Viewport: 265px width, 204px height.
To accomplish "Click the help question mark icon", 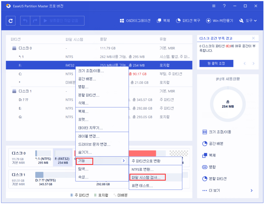I will [224, 6].
